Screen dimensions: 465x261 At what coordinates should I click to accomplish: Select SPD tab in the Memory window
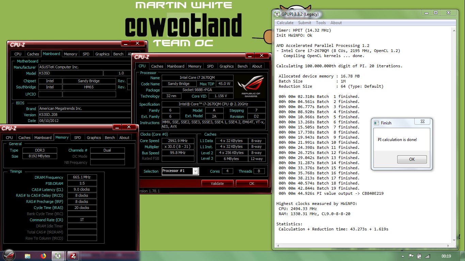point(78,138)
